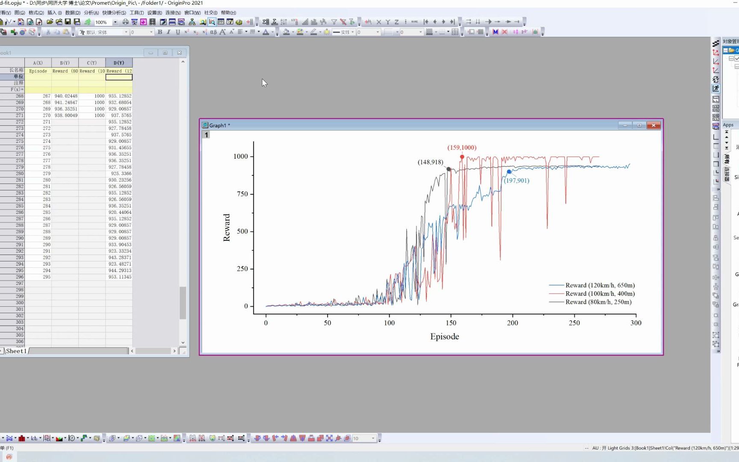The height and width of the screenshot is (462, 739).
Task: Open the 格式(O) menu
Action: click(36, 13)
